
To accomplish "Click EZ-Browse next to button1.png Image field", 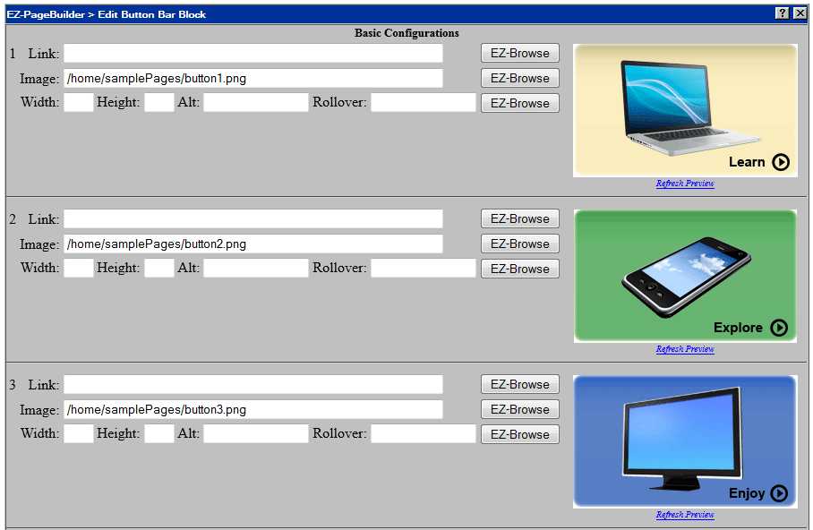I will (520, 78).
